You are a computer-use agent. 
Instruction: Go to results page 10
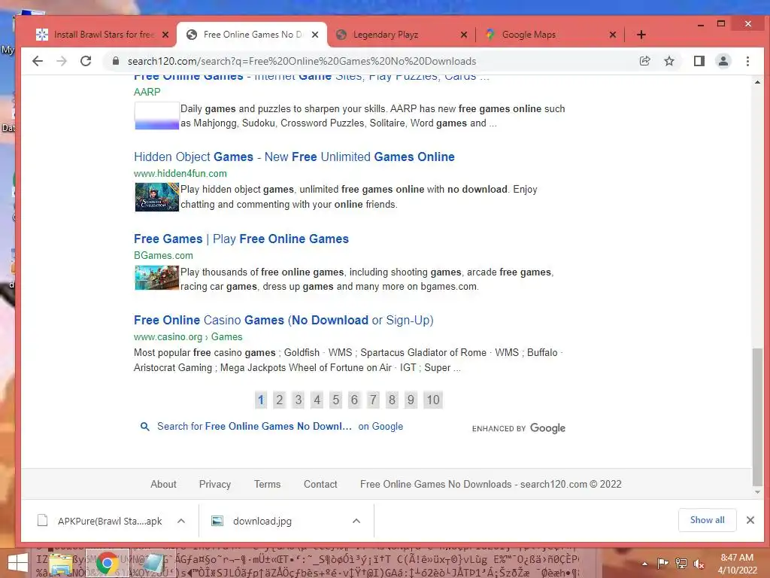[432, 400]
